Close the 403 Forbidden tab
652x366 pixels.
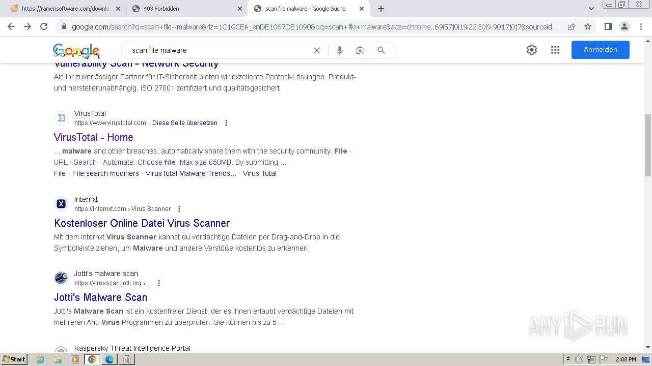pyautogui.click(x=240, y=9)
